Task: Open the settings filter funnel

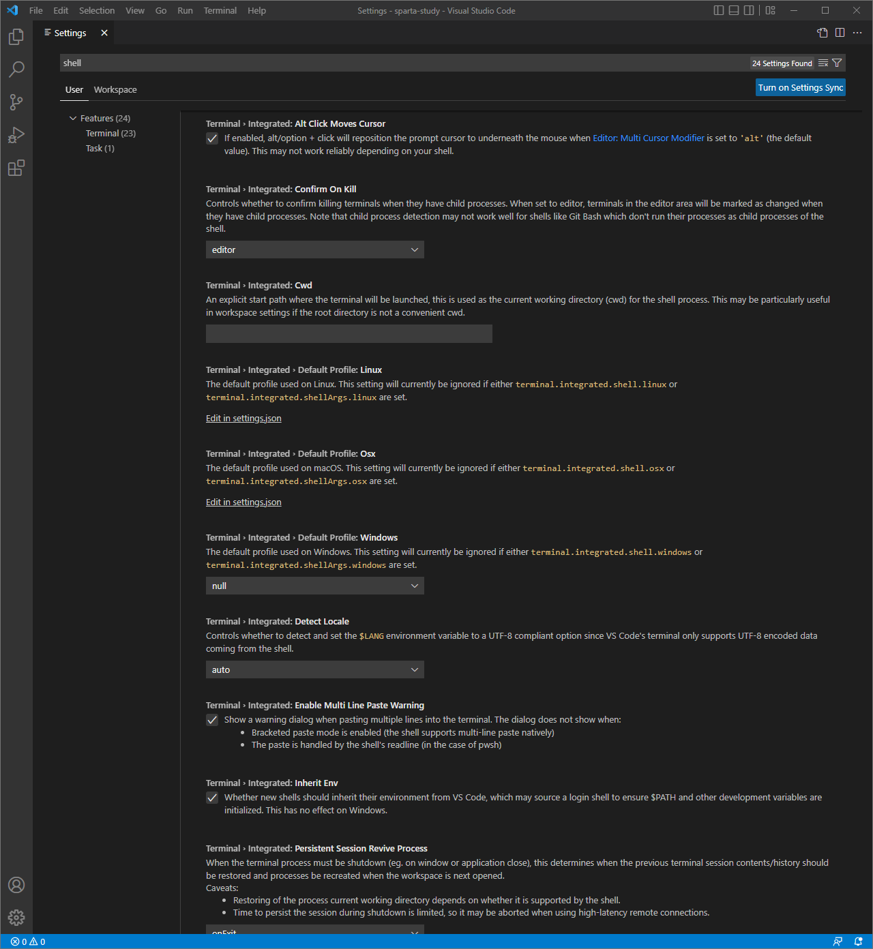Action: point(837,63)
